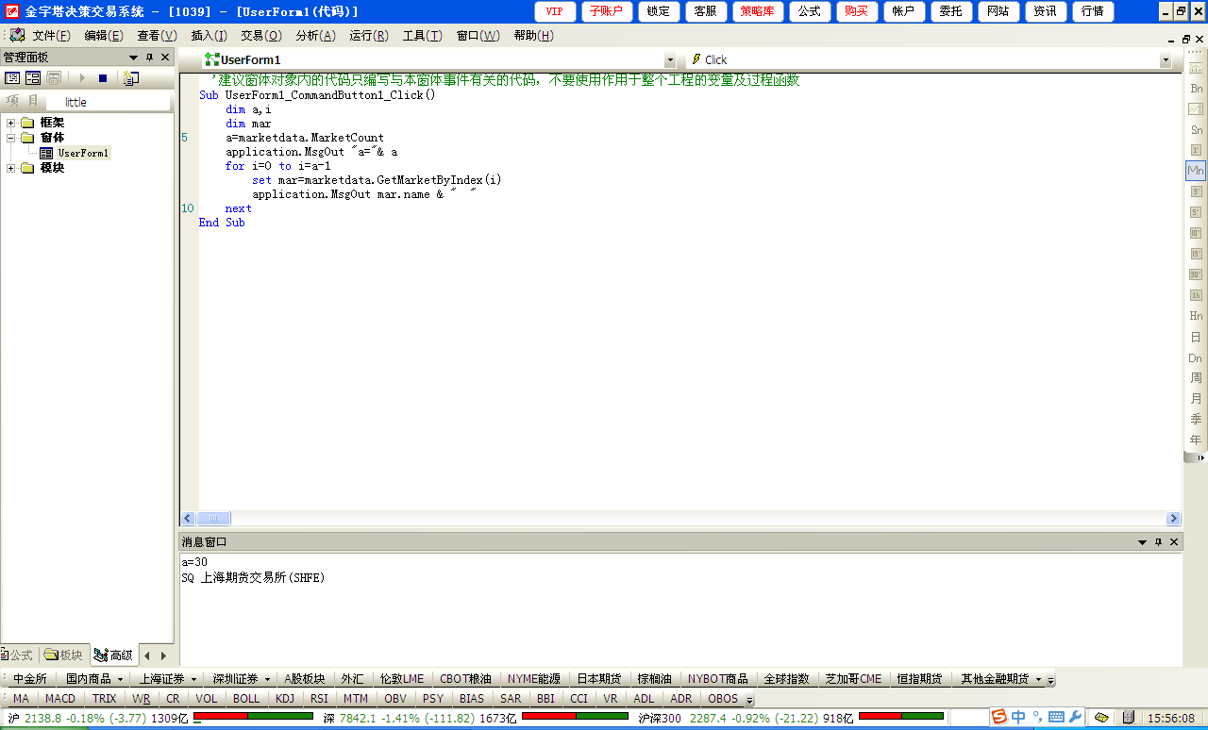
Task: Select the Mn period icon in right sidebar
Action: [x=1196, y=171]
